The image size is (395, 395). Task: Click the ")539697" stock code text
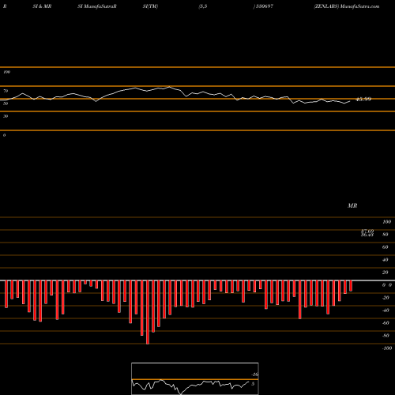pyautogui.click(x=263, y=6)
